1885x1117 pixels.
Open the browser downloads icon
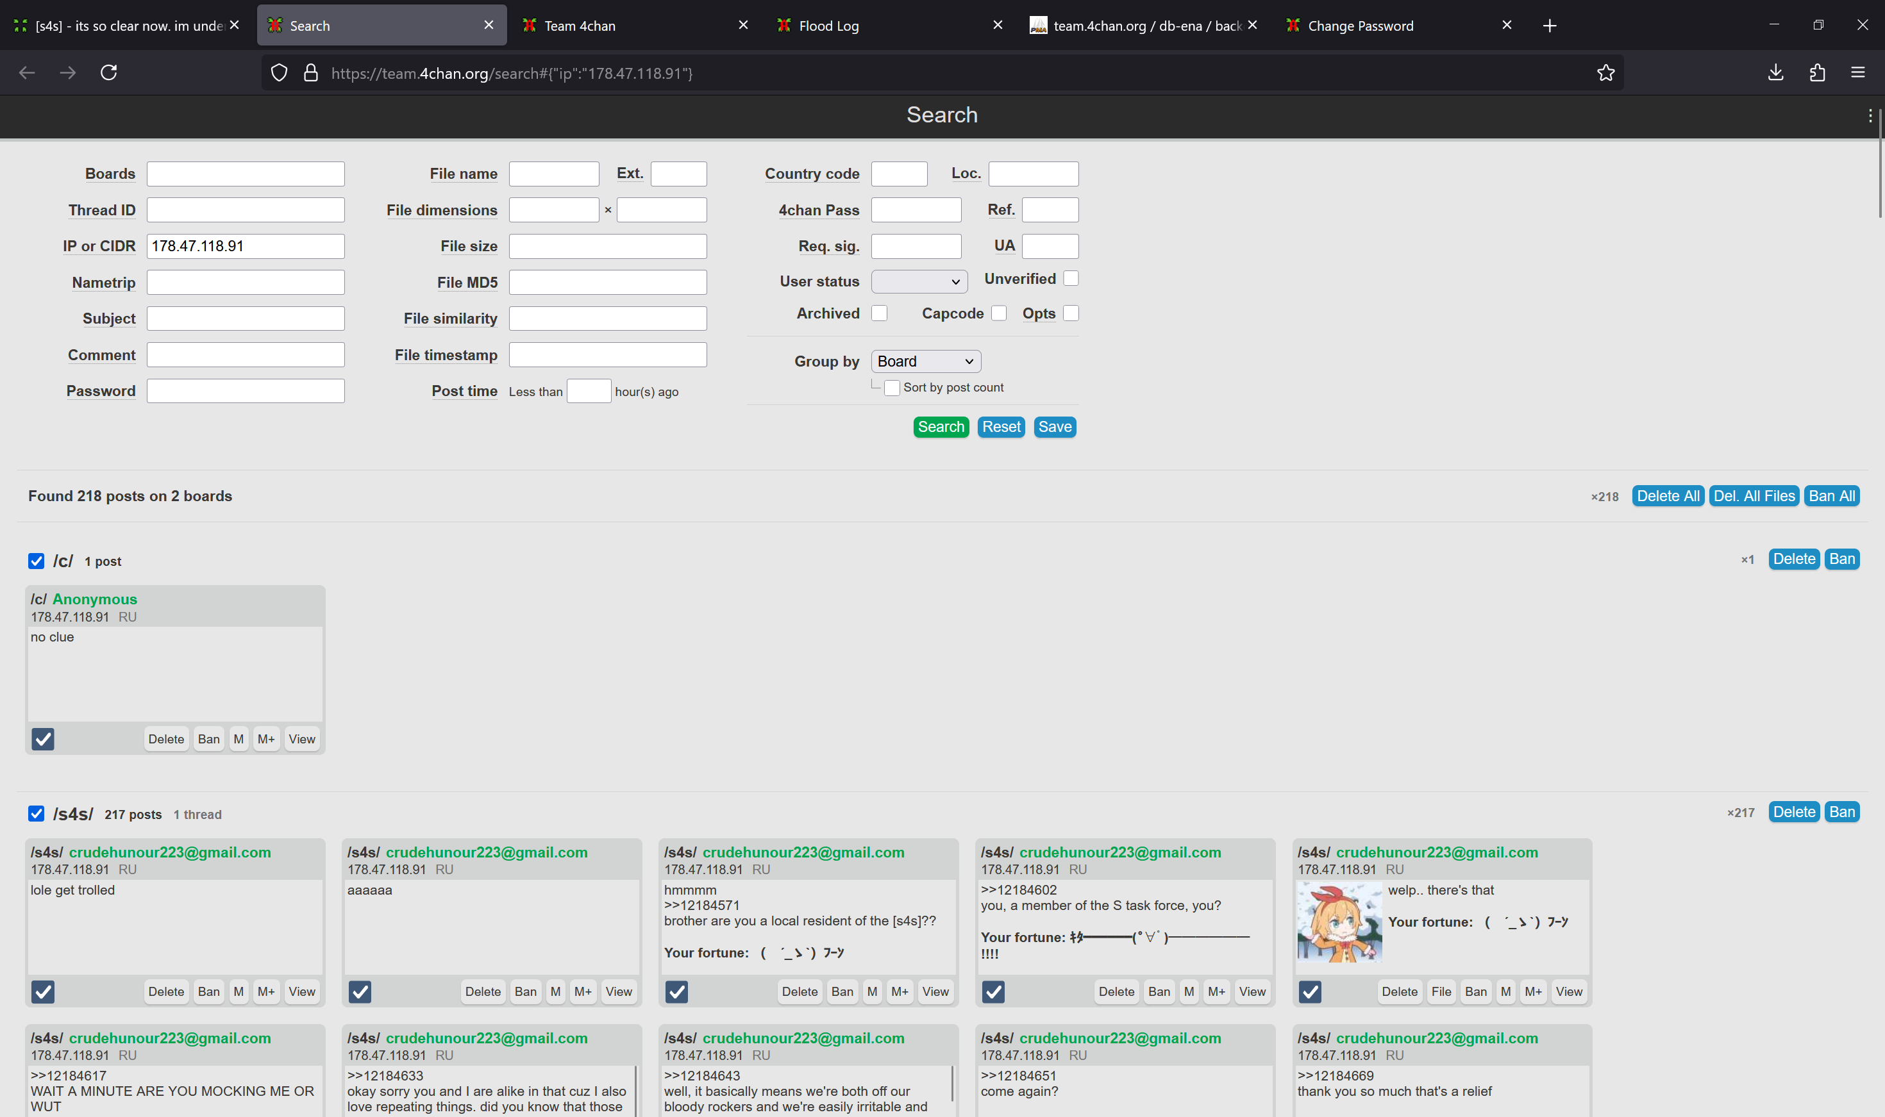[1775, 72]
